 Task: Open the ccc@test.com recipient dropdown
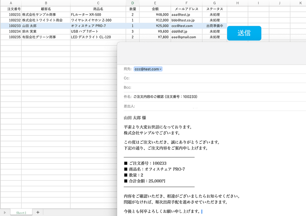(161, 69)
